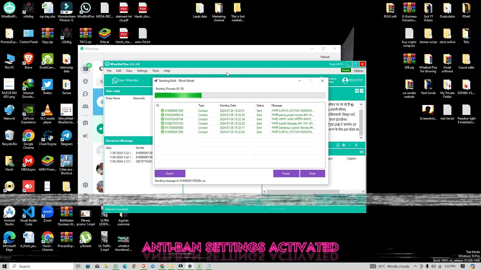Click the purple Close button in dialog
Screen dimensions: 481x270
312,174
